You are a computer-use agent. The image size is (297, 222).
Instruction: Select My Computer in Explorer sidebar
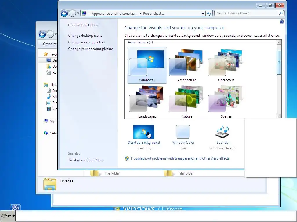point(50,121)
